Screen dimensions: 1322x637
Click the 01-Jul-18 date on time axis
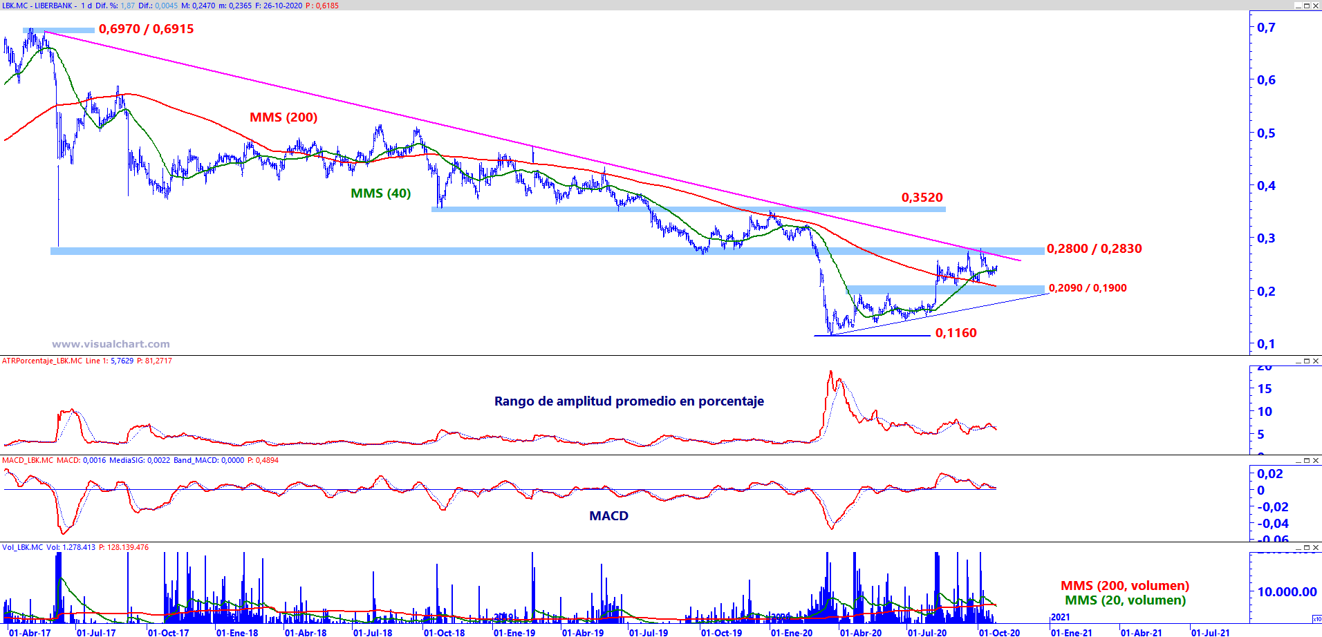tap(373, 632)
